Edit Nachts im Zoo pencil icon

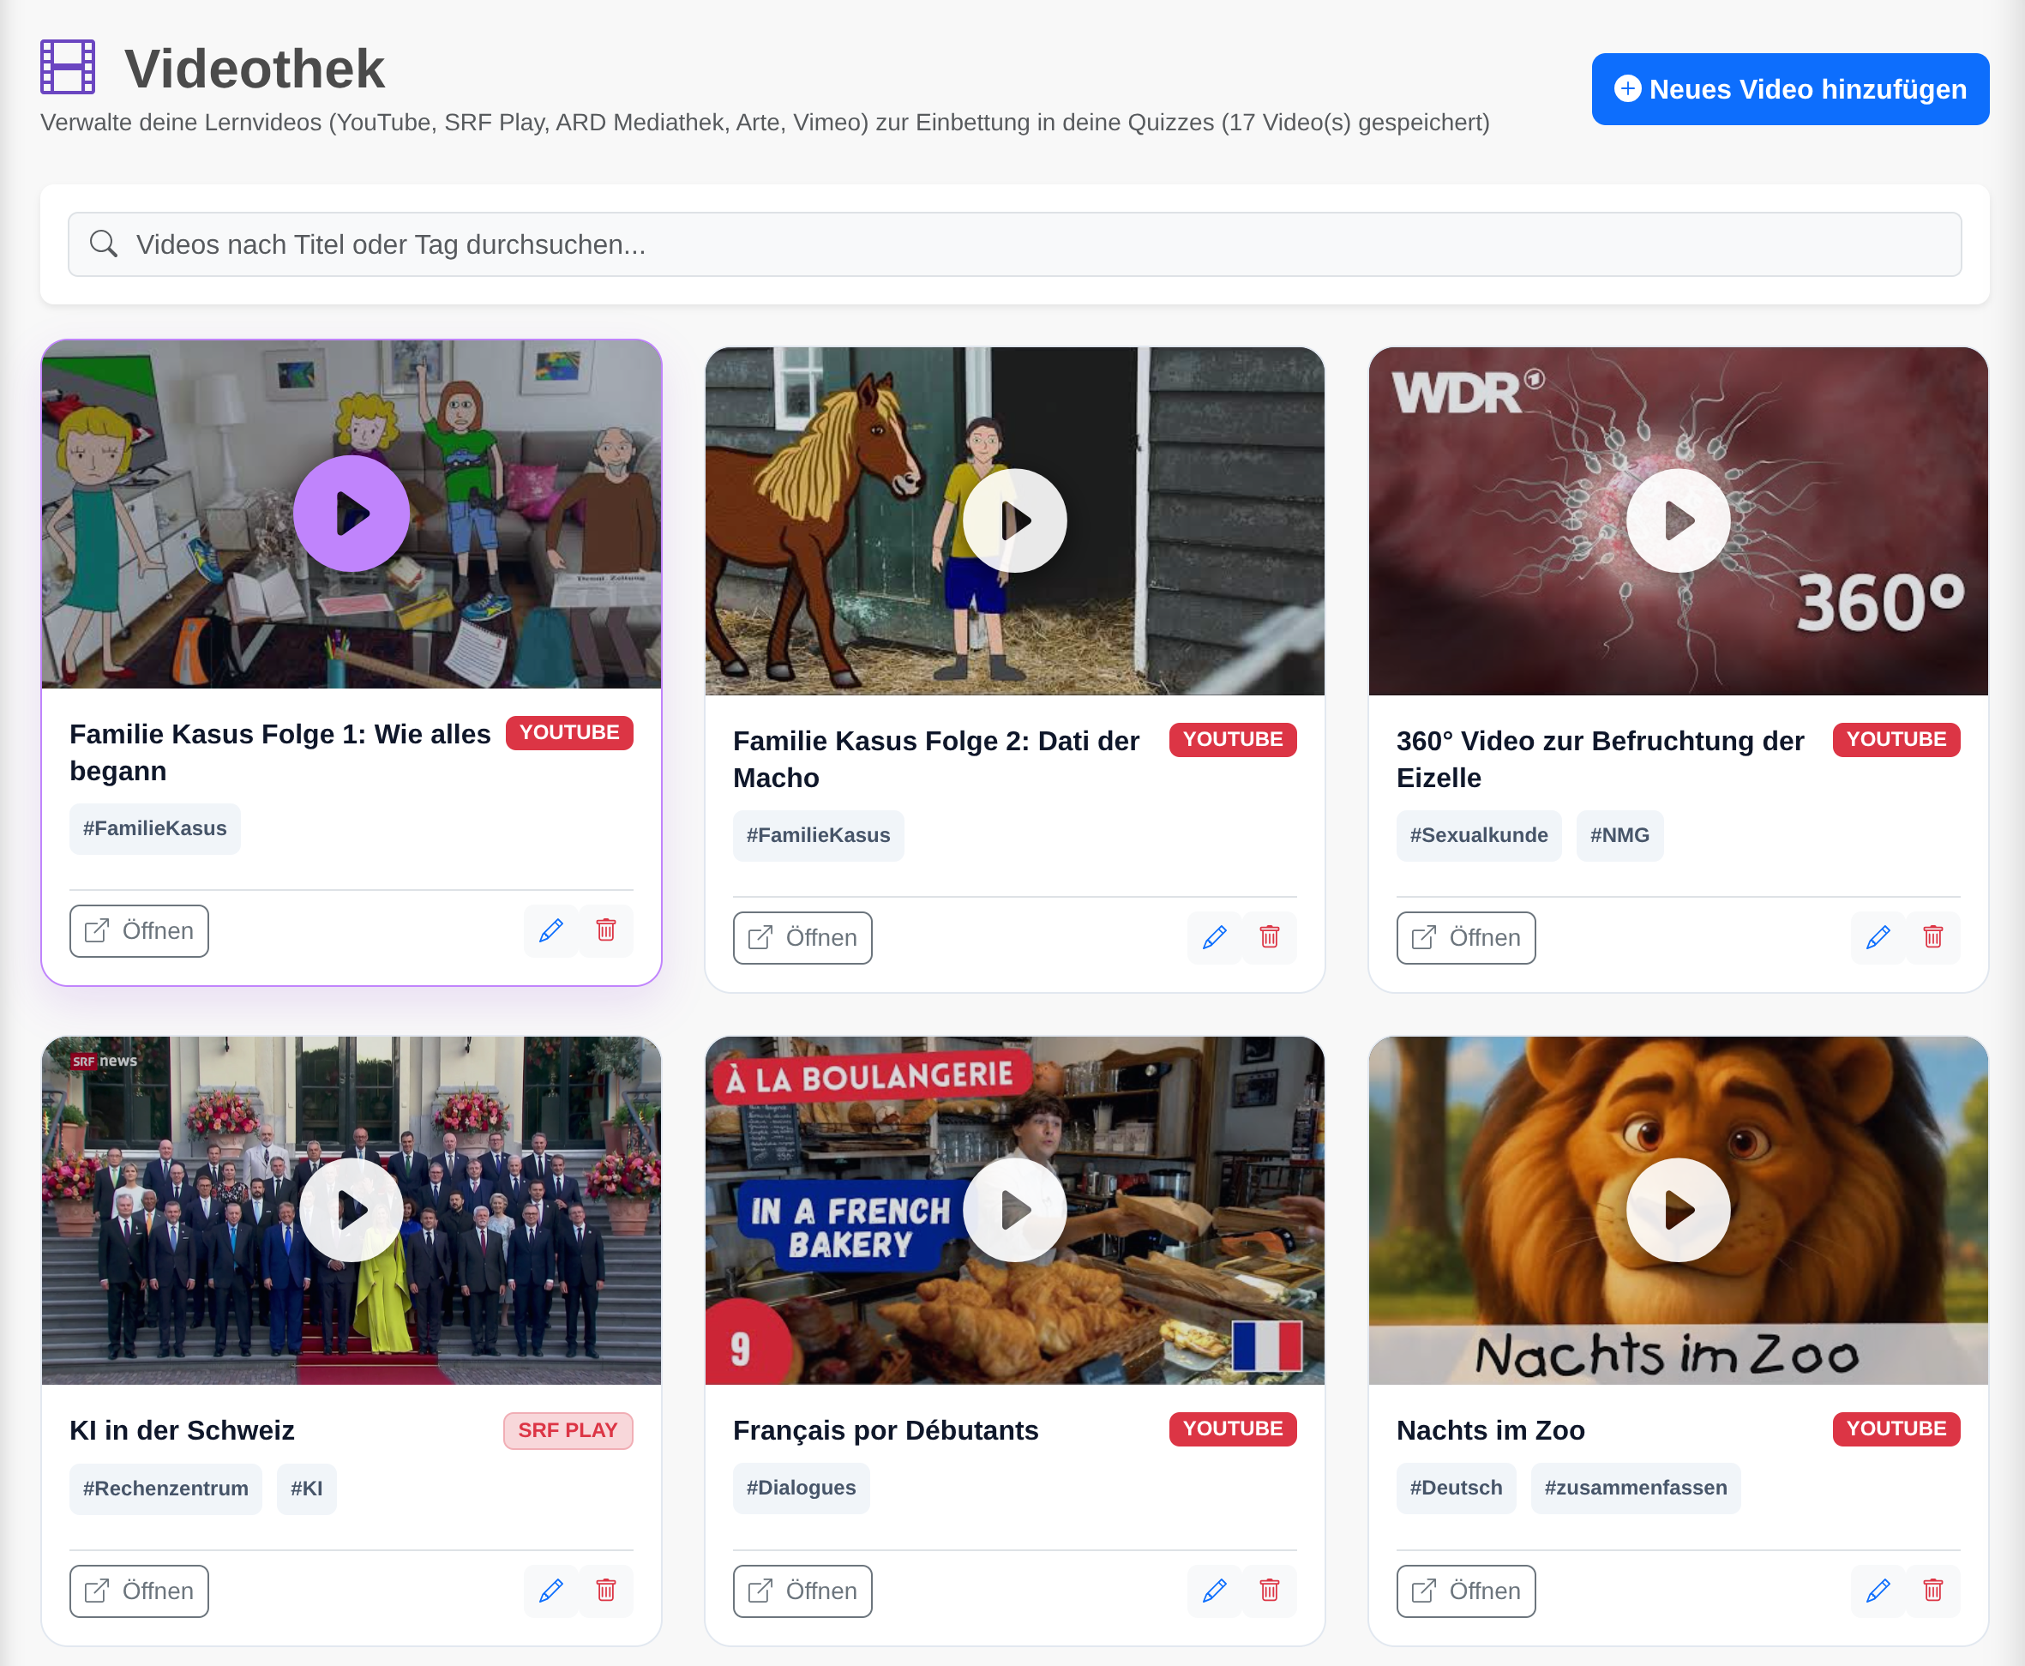(1878, 1591)
